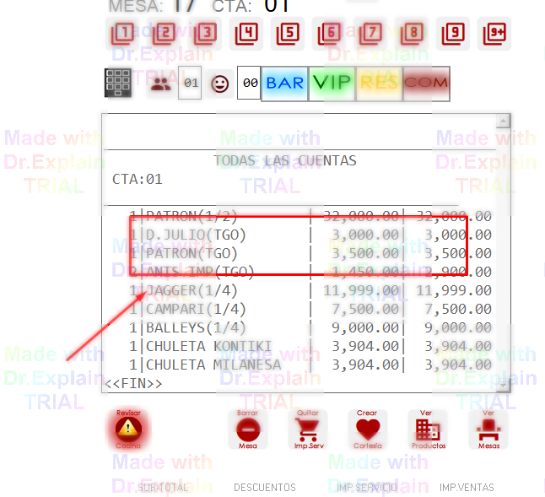The width and height of the screenshot is (545, 497).
Task: Select the COM zone button
Action: [x=426, y=84]
